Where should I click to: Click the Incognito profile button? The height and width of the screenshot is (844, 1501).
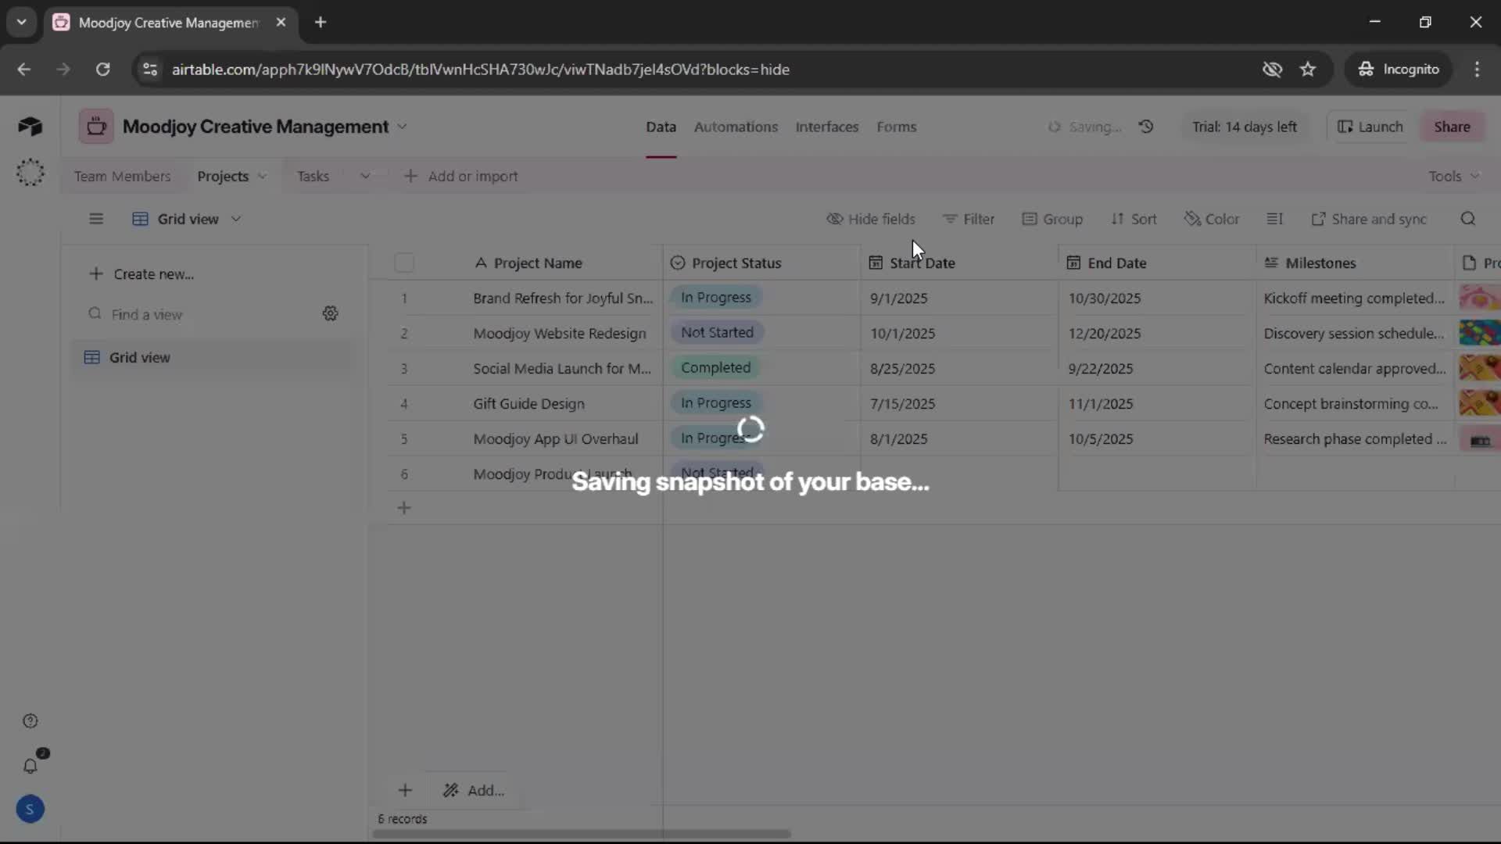1398,70
